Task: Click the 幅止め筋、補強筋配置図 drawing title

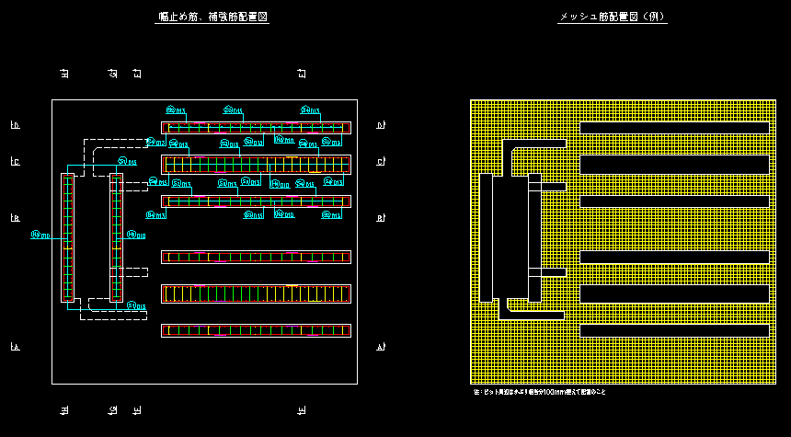Action: pos(213,17)
